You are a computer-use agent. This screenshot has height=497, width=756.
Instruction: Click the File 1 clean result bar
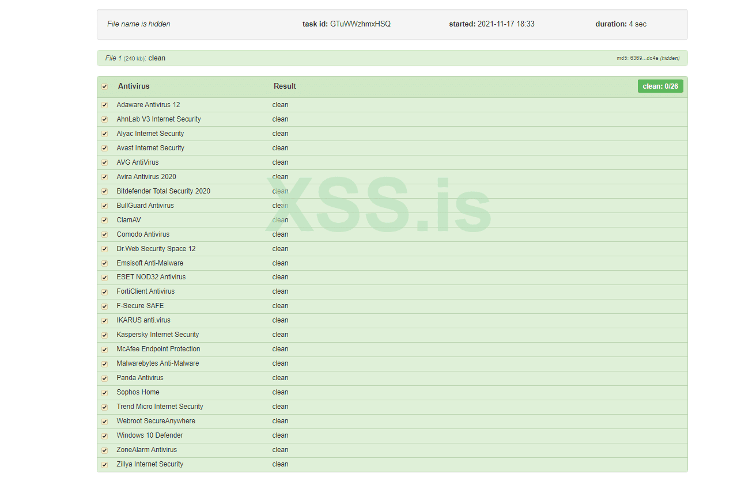(392, 58)
